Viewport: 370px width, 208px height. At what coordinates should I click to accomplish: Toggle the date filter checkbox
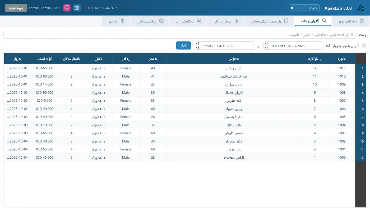click(x=364, y=46)
